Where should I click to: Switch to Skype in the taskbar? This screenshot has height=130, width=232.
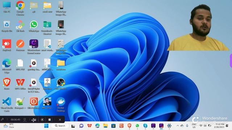click(145, 126)
